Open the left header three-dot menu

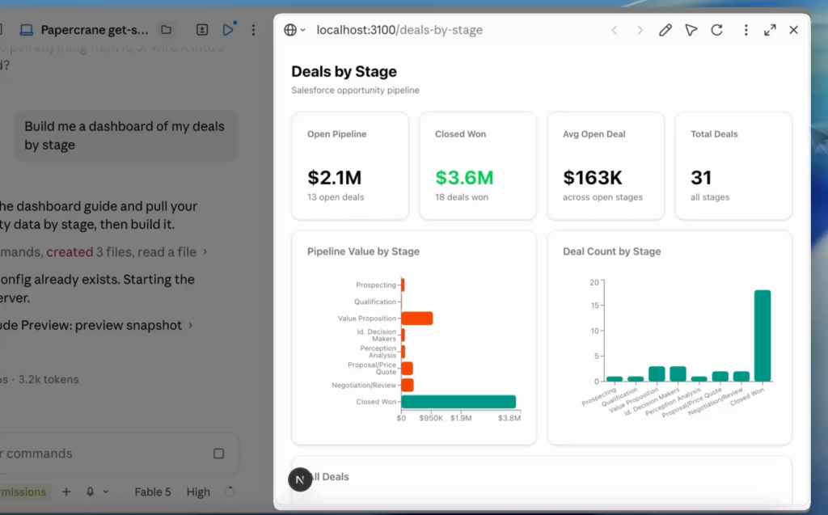pyautogui.click(x=253, y=30)
